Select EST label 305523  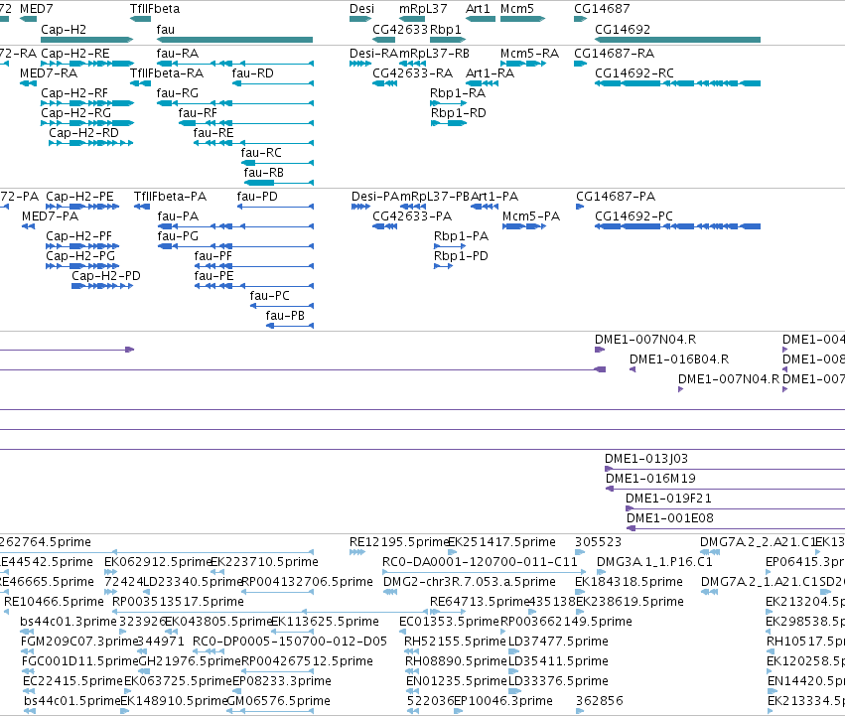pos(598,542)
